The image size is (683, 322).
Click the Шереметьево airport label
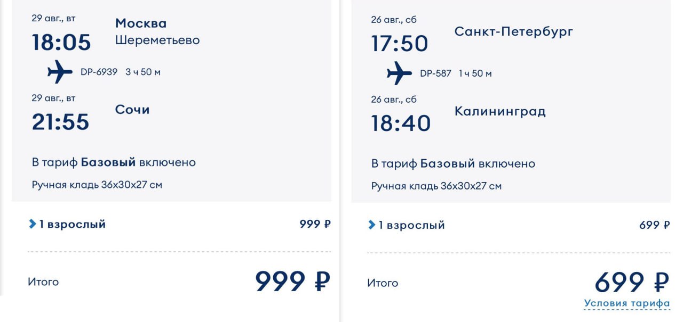157,40
